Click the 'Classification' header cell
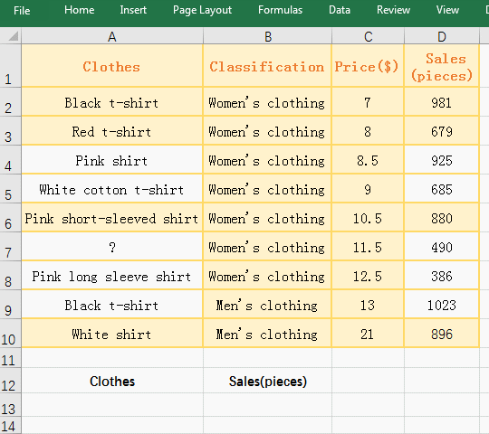 pos(267,66)
